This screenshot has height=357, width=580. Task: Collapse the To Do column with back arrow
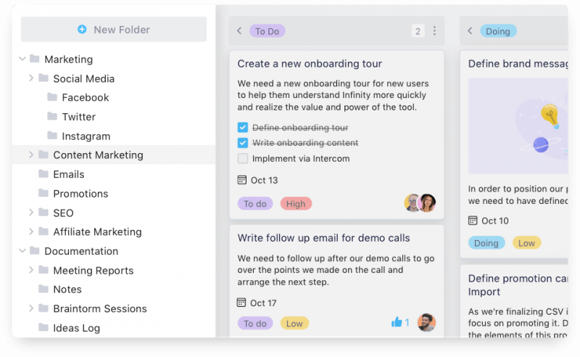point(239,30)
